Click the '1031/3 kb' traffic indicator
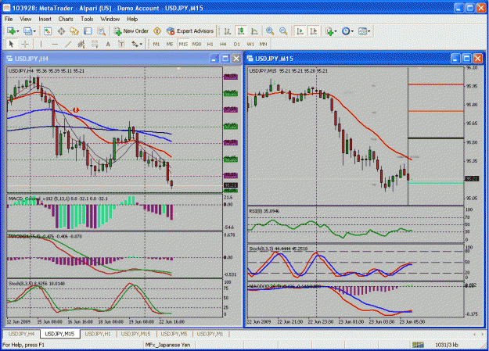The height and width of the screenshot is (351, 489). coord(447,345)
